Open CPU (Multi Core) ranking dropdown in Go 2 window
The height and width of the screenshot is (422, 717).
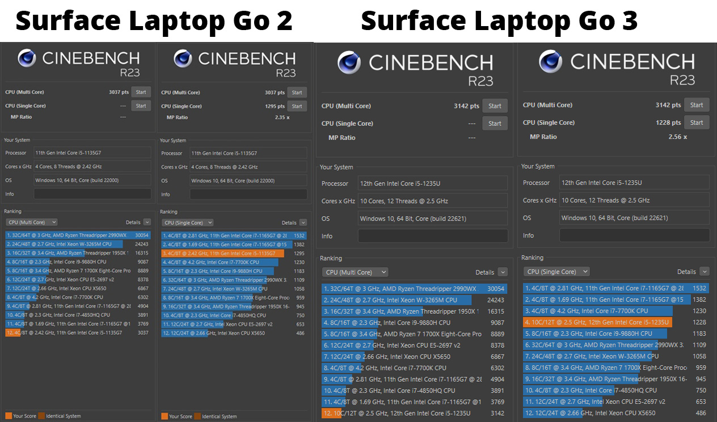pyautogui.click(x=32, y=222)
